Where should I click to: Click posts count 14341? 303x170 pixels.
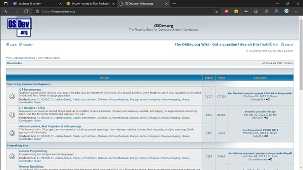point(221,133)
